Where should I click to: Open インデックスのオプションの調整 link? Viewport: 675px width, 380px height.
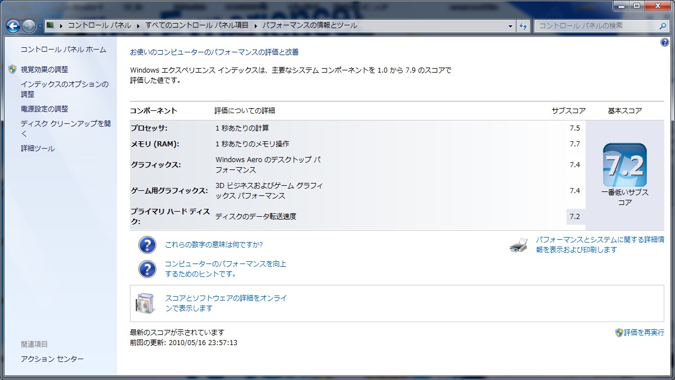(65, 89)
